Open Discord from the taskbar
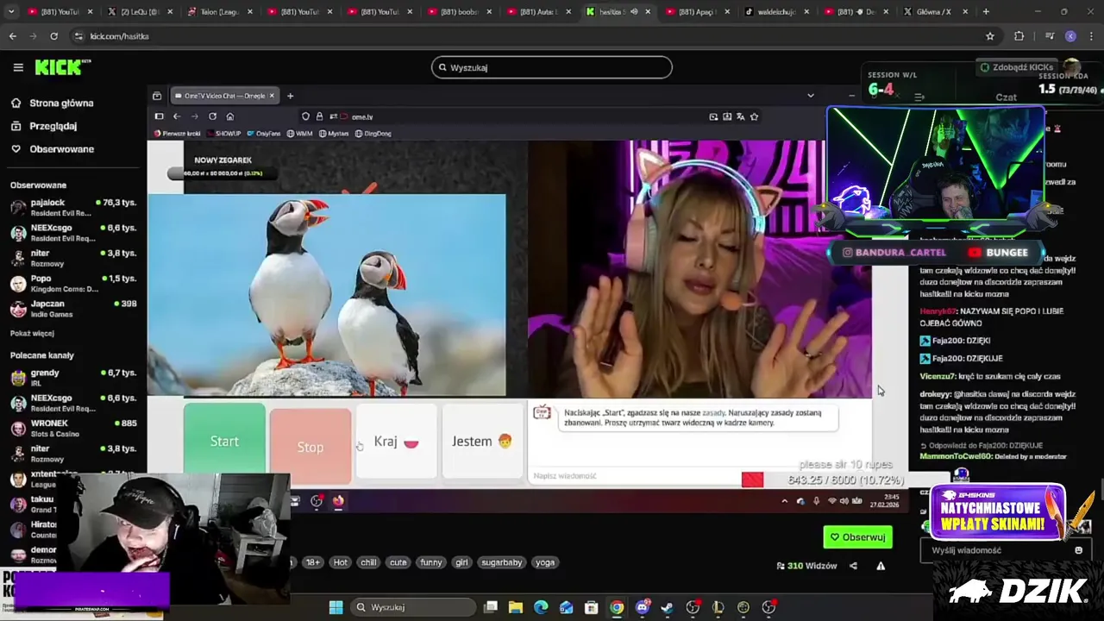The image size is (1104, 621). (x=642, y=607)
